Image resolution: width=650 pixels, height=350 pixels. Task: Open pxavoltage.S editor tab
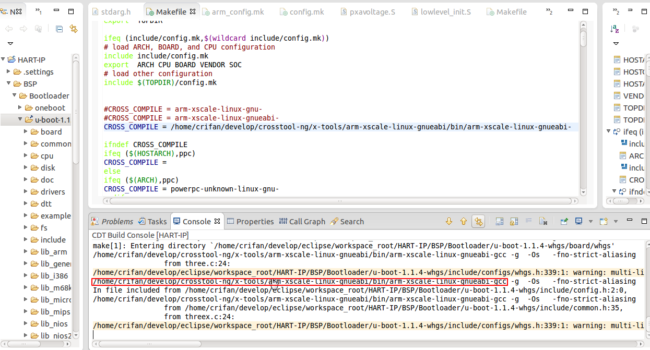pos(368,11)
